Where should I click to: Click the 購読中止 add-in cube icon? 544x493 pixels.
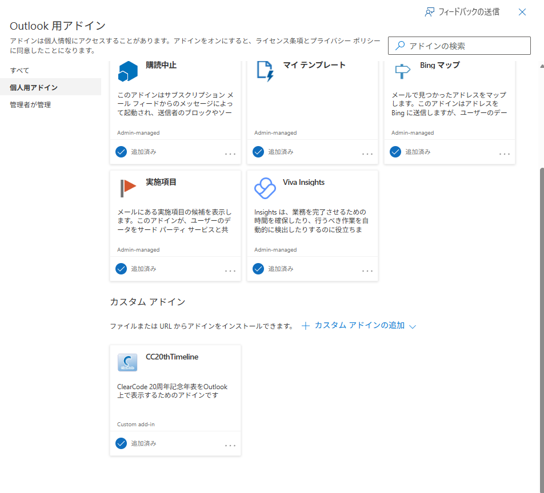pos(127,71)
